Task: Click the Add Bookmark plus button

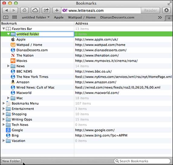Action: tap(57, 10)
